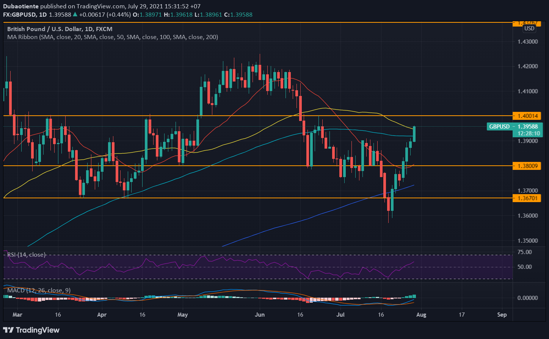Screen dimensions: 549x339
Task: Select the 1.38009 orange price level tag
Action: point(527,166)
